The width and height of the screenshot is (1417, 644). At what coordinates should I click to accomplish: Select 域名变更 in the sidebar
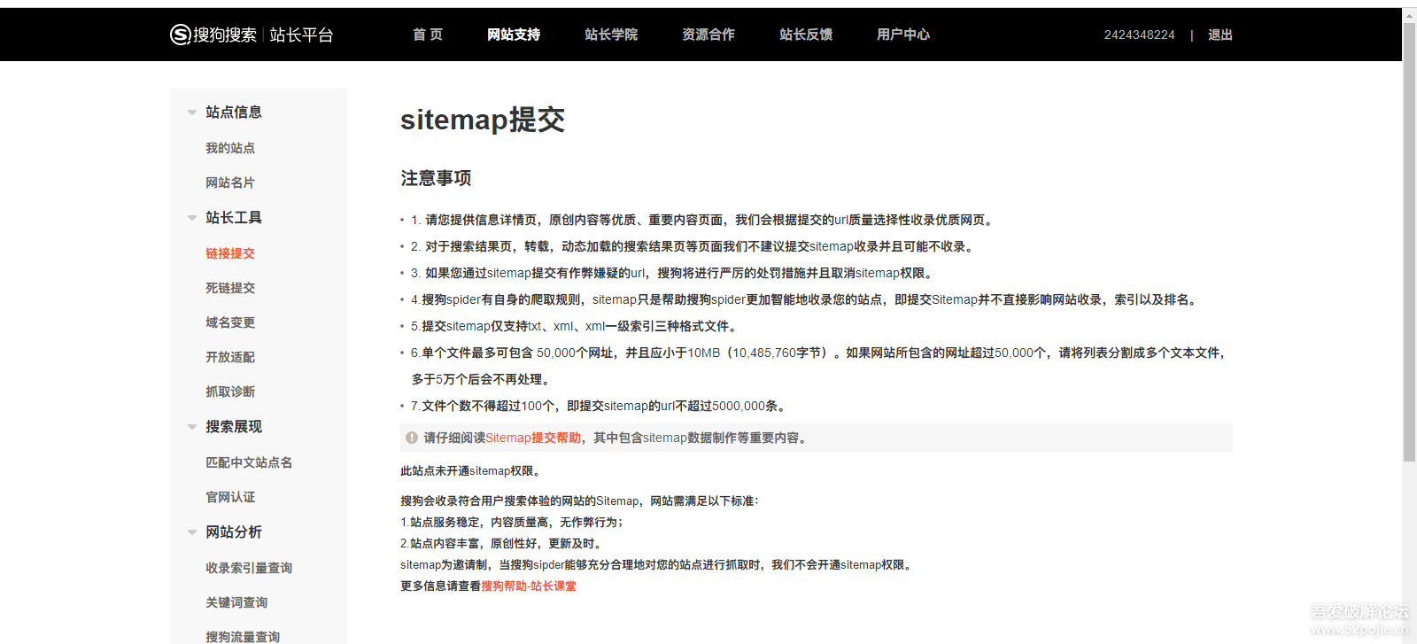[230, 322]
